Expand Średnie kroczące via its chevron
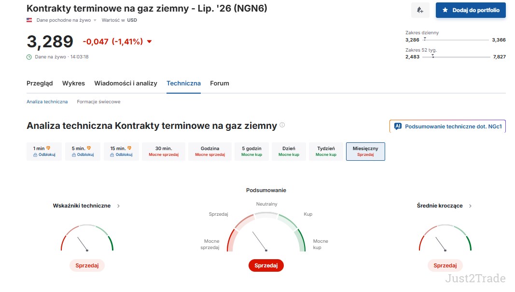This screenshot has height=292, width=515. (470, 206)
